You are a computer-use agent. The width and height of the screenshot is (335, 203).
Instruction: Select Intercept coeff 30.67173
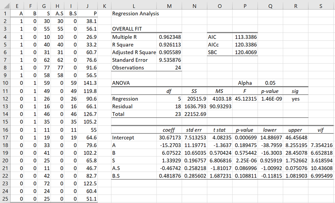click(169, 137)
